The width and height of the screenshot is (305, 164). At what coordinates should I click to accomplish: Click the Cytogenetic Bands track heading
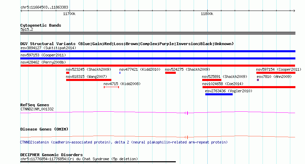[41, 25]
